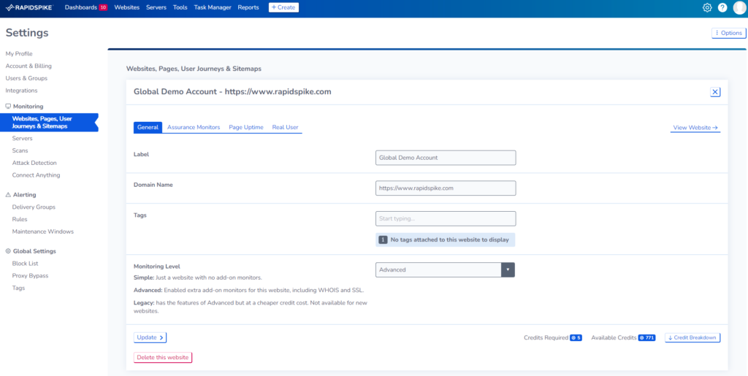Open the Reports menu
748x376 pixels.
[x=248, y=7]
